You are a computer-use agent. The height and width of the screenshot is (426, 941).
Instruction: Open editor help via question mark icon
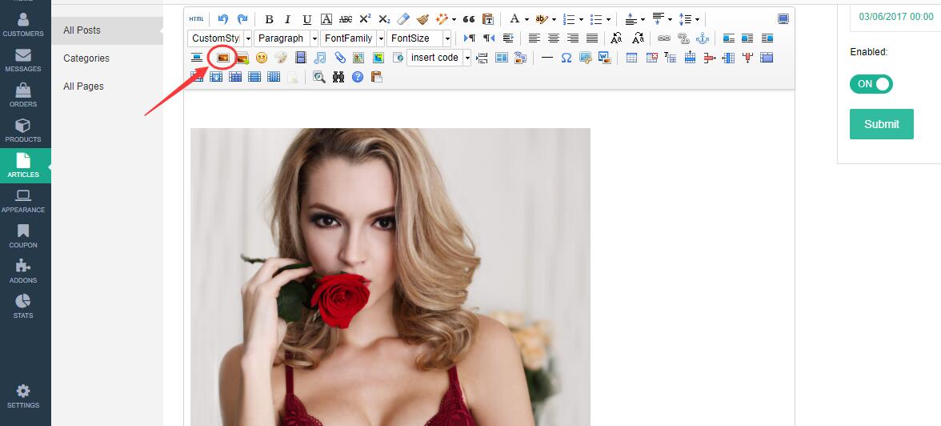(358, 77)
